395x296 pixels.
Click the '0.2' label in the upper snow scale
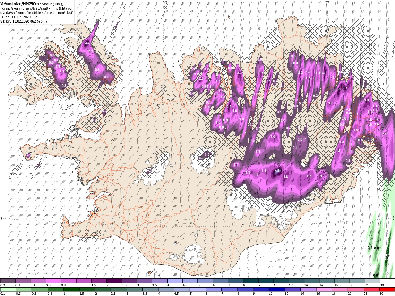click(x=2, y=285)
